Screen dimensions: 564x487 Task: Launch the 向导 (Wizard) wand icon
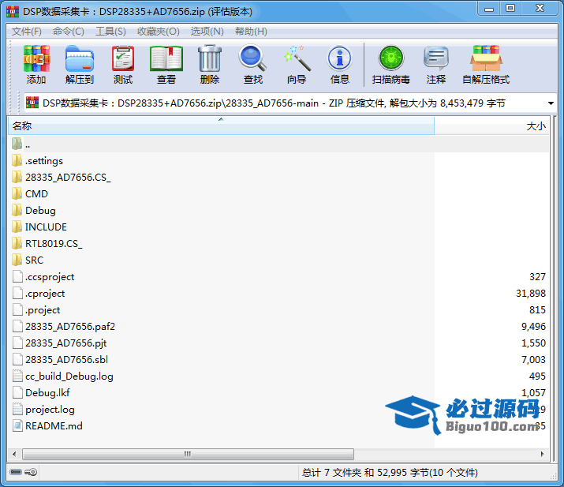(297, 59)
